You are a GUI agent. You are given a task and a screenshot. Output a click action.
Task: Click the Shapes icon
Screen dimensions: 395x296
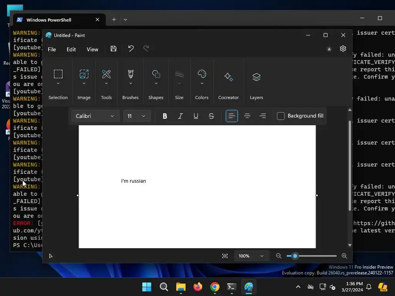pyautogui.click(x=156, y=74)
